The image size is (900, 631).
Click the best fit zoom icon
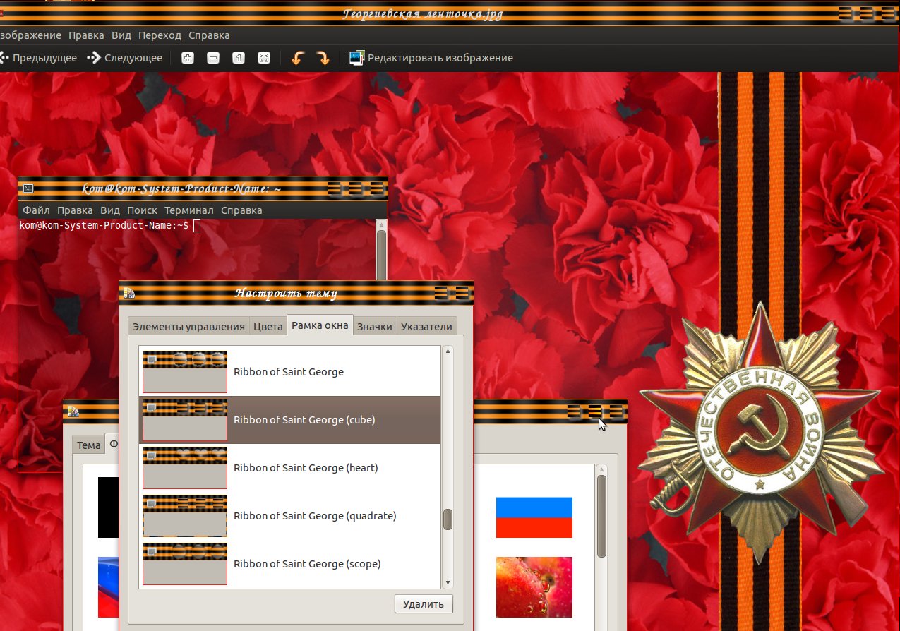(x=264, y=58)
